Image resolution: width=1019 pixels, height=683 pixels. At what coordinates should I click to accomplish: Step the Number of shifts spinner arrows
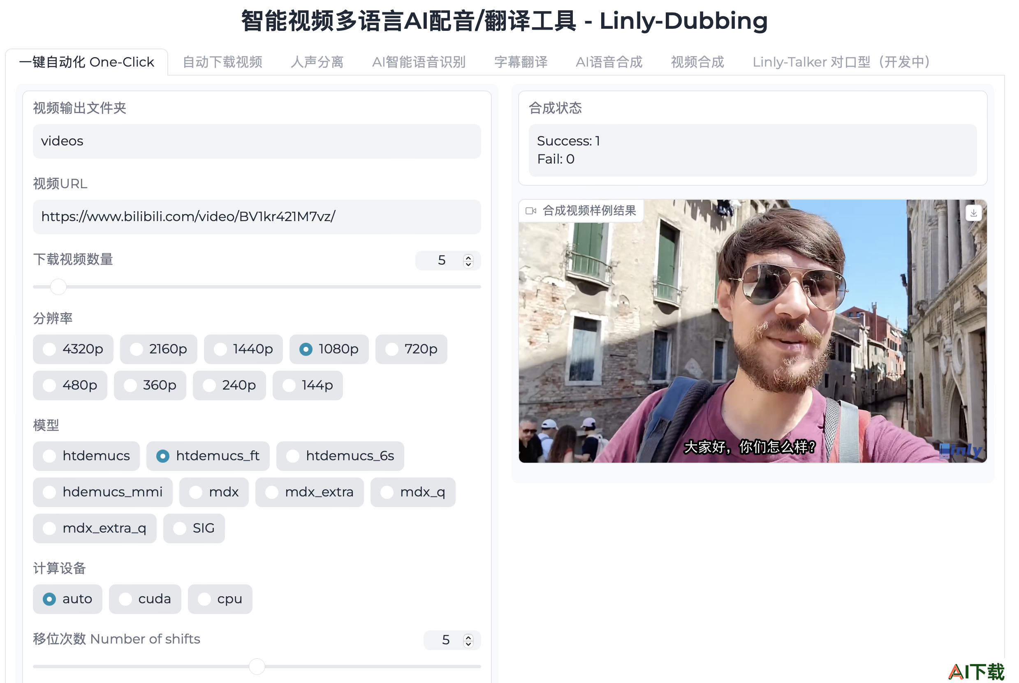[468, 640]
